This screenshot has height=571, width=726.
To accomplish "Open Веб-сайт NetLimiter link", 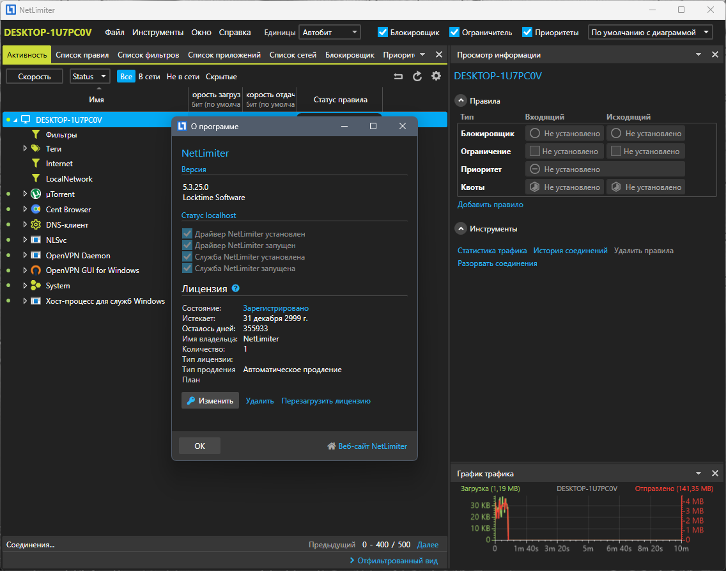I will (367, 446).
